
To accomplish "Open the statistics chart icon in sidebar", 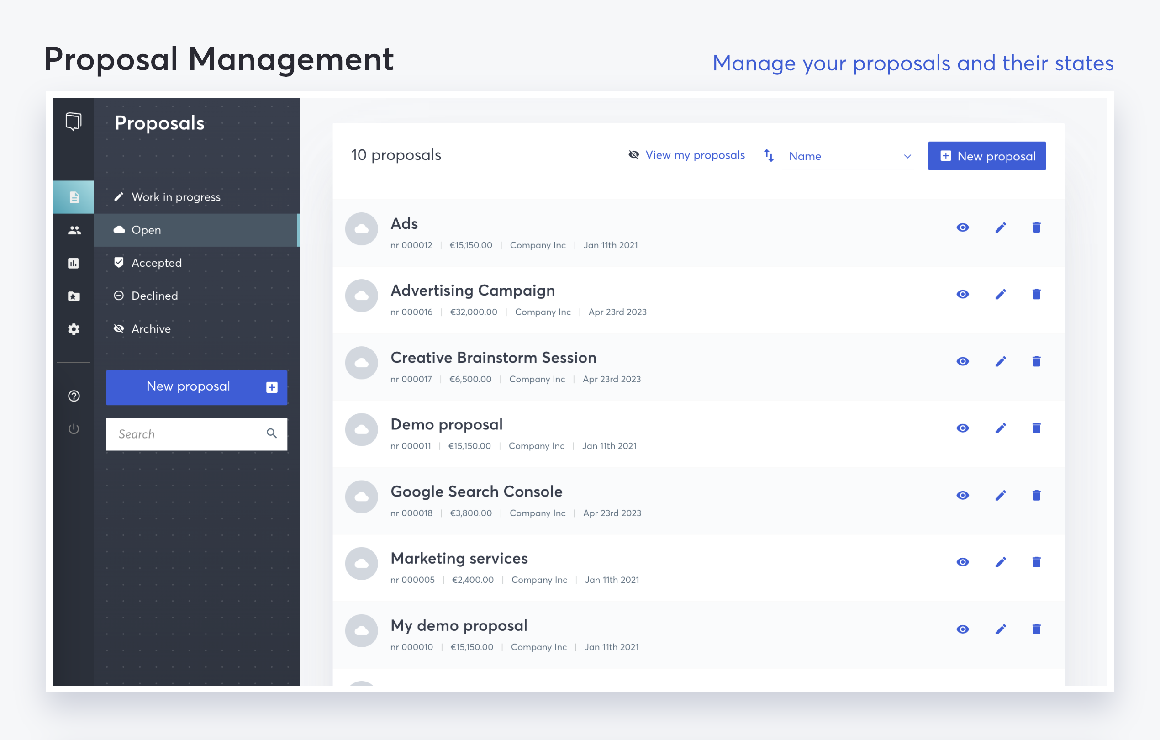I will coord(74,263).
